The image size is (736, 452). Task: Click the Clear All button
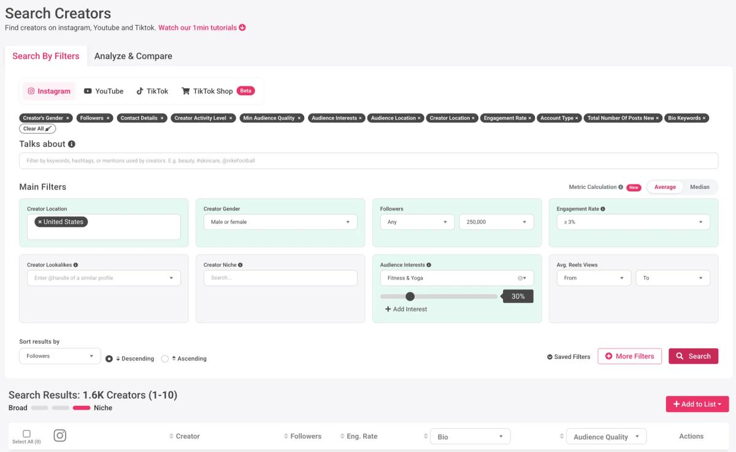(x=37, y=129)
